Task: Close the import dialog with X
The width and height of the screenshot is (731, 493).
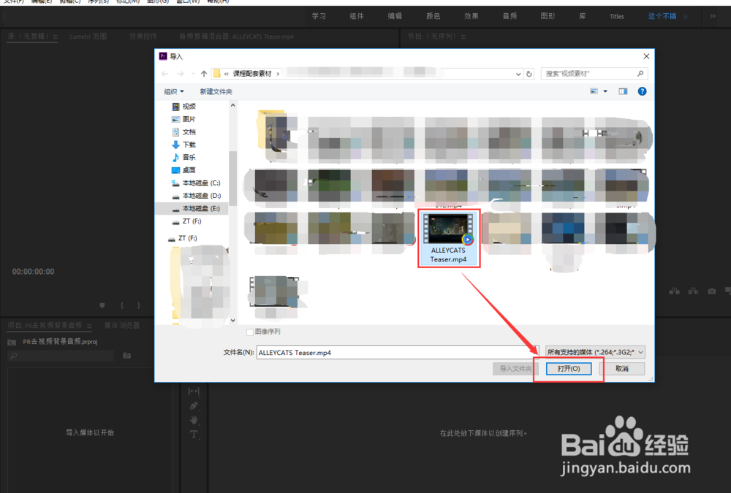Action: pos(646,56)
